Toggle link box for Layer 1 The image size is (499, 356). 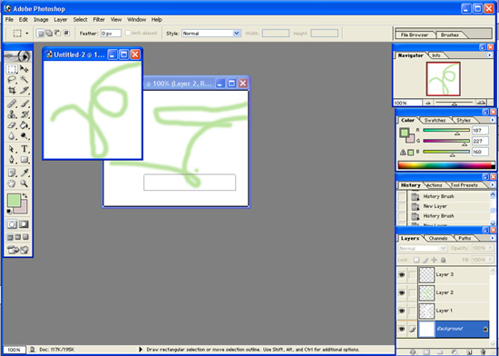(x=412, y=311)
